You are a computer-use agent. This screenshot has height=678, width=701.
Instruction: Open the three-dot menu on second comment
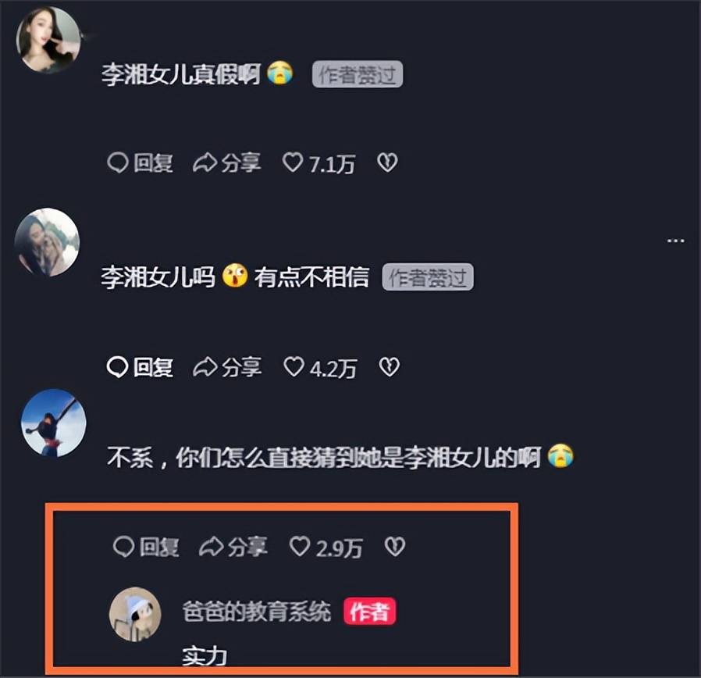(x=675, y=241)
